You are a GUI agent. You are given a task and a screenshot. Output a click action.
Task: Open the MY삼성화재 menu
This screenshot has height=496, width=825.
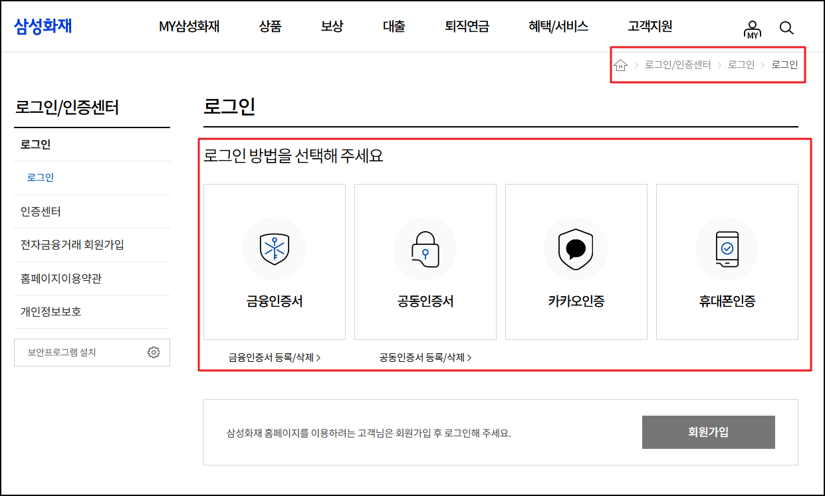click(x=189, y=27)
